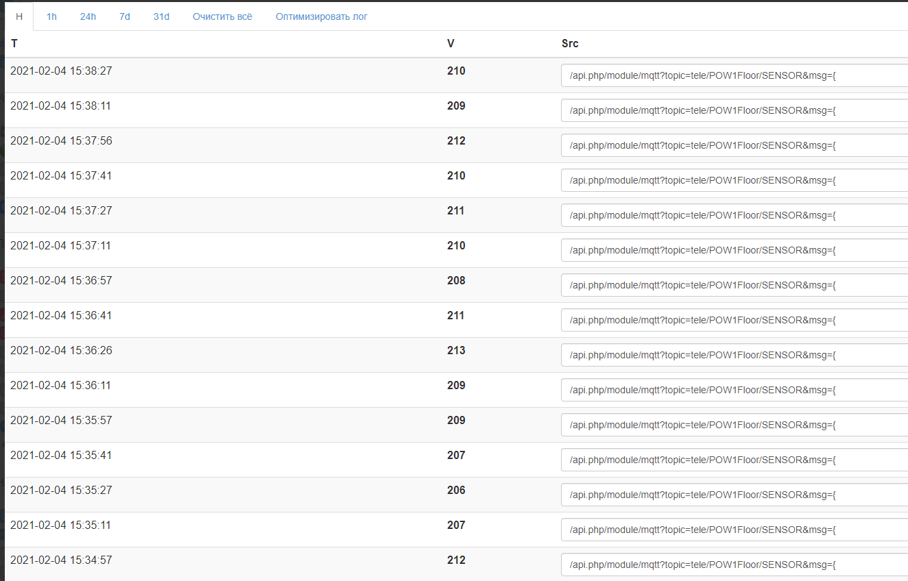This screenshot has height=581, width=908.
Task: Switch to the 31d period tab
Action: point(161,16)
